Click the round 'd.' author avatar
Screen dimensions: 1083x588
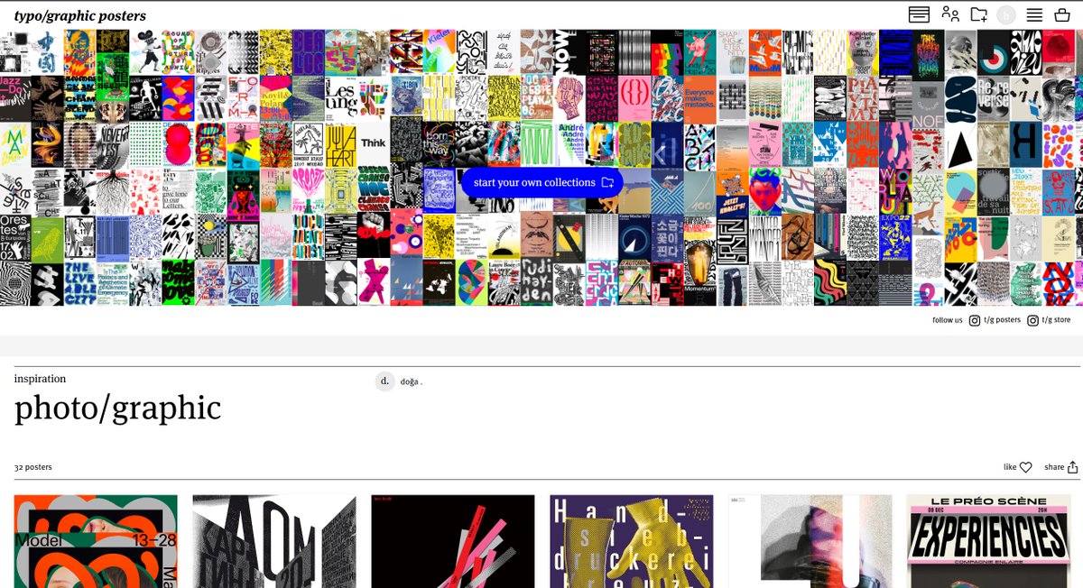(385, 381)
